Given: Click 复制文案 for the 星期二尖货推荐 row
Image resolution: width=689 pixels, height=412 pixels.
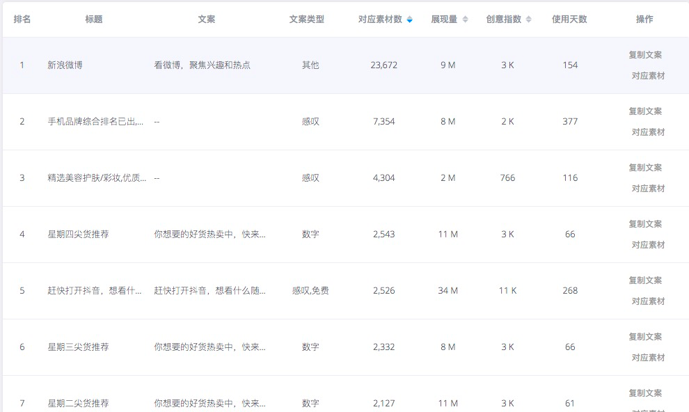Looking at the screenshot, I should pos(645,393).
